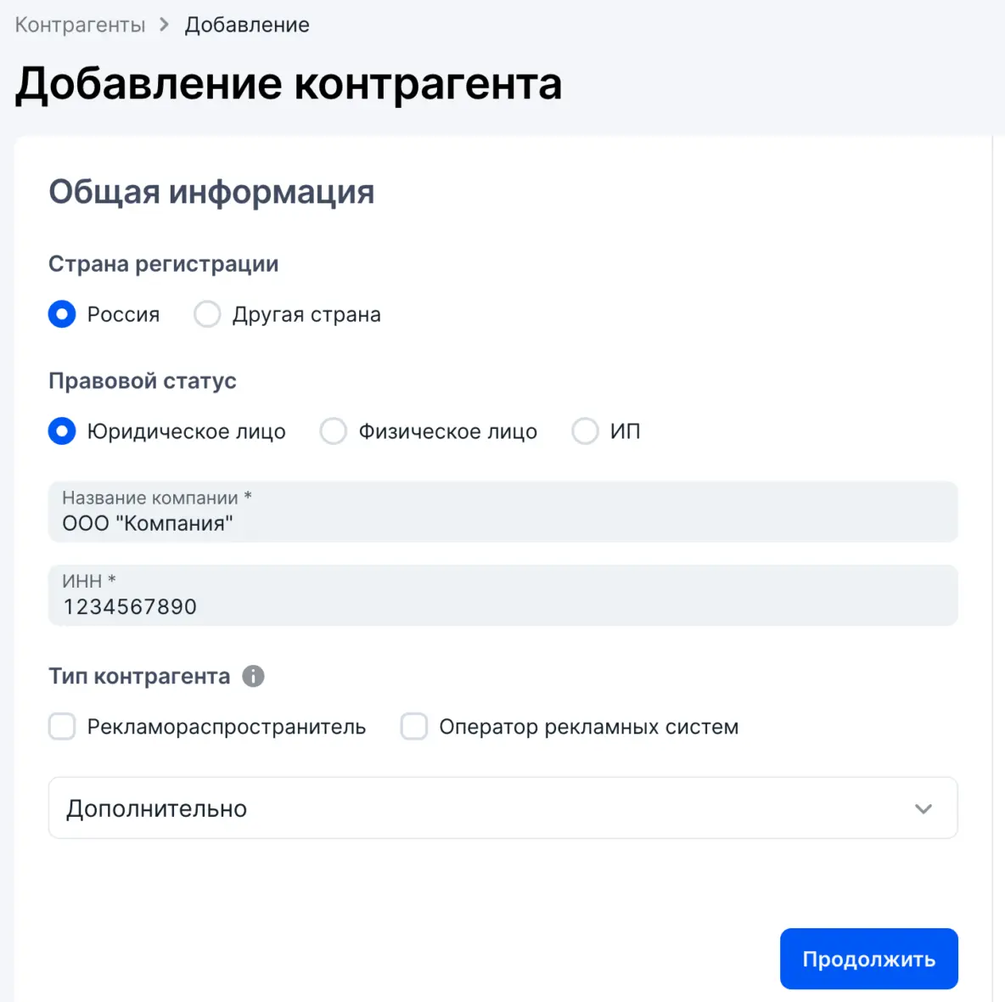Click the Общая информация section heading

(211, 192)
